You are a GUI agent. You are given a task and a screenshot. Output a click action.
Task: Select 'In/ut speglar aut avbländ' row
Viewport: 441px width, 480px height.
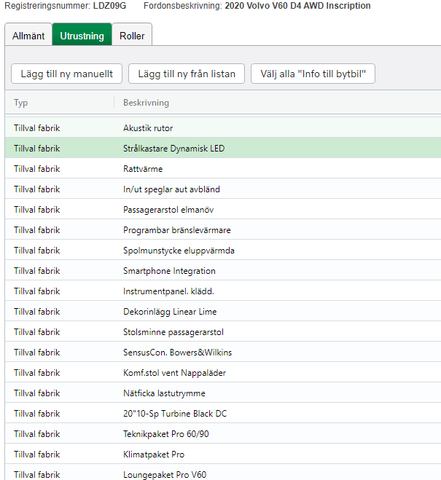point(223,189)
